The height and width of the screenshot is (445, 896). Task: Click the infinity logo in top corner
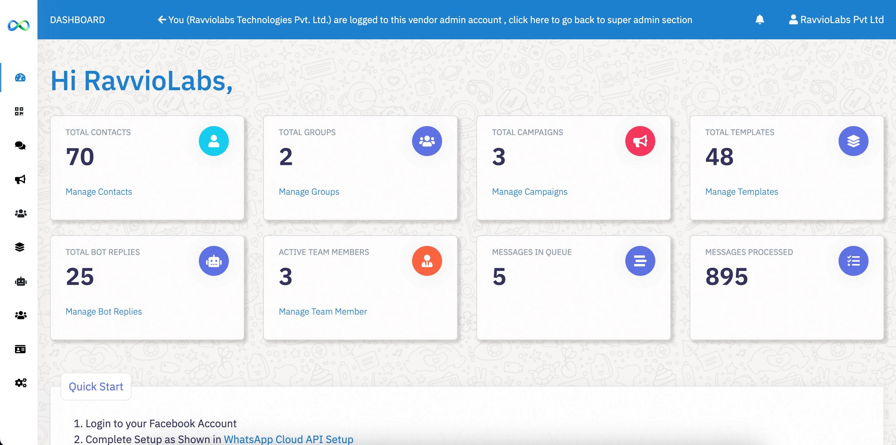(19, 25)
